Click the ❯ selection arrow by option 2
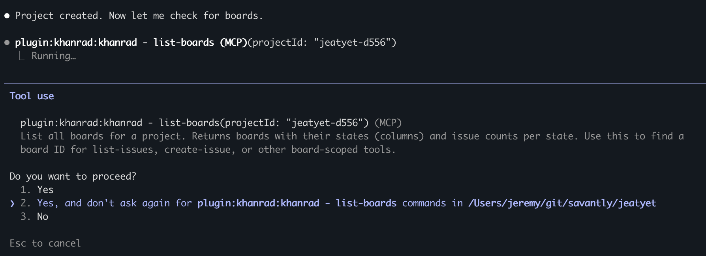 tap(12, 204)
